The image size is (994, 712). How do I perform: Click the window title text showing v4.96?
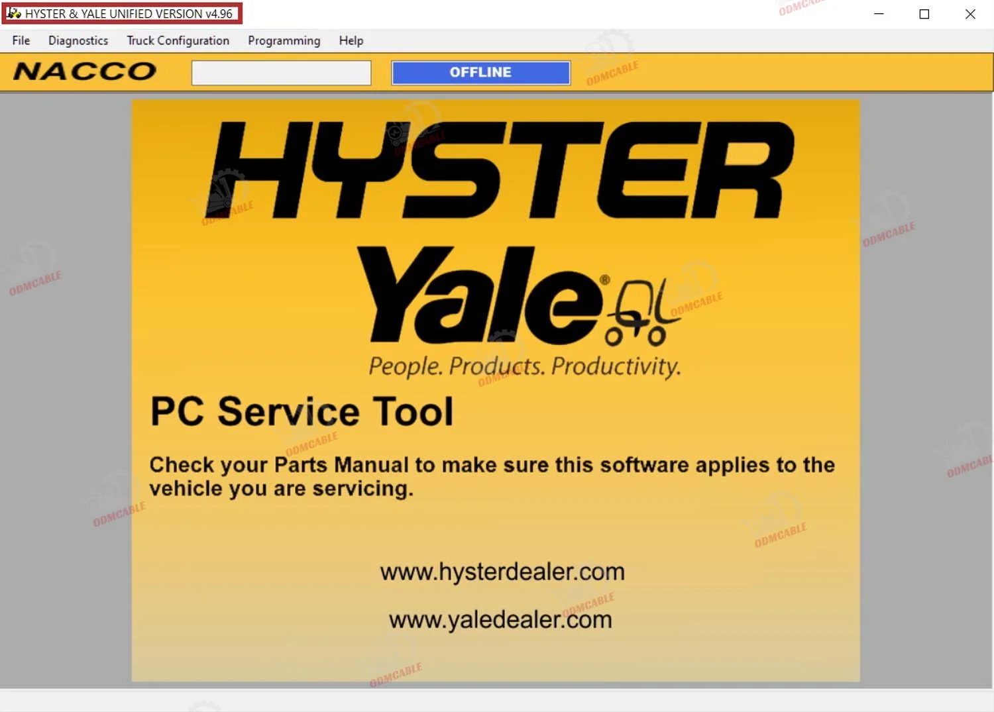pos(129,14)
